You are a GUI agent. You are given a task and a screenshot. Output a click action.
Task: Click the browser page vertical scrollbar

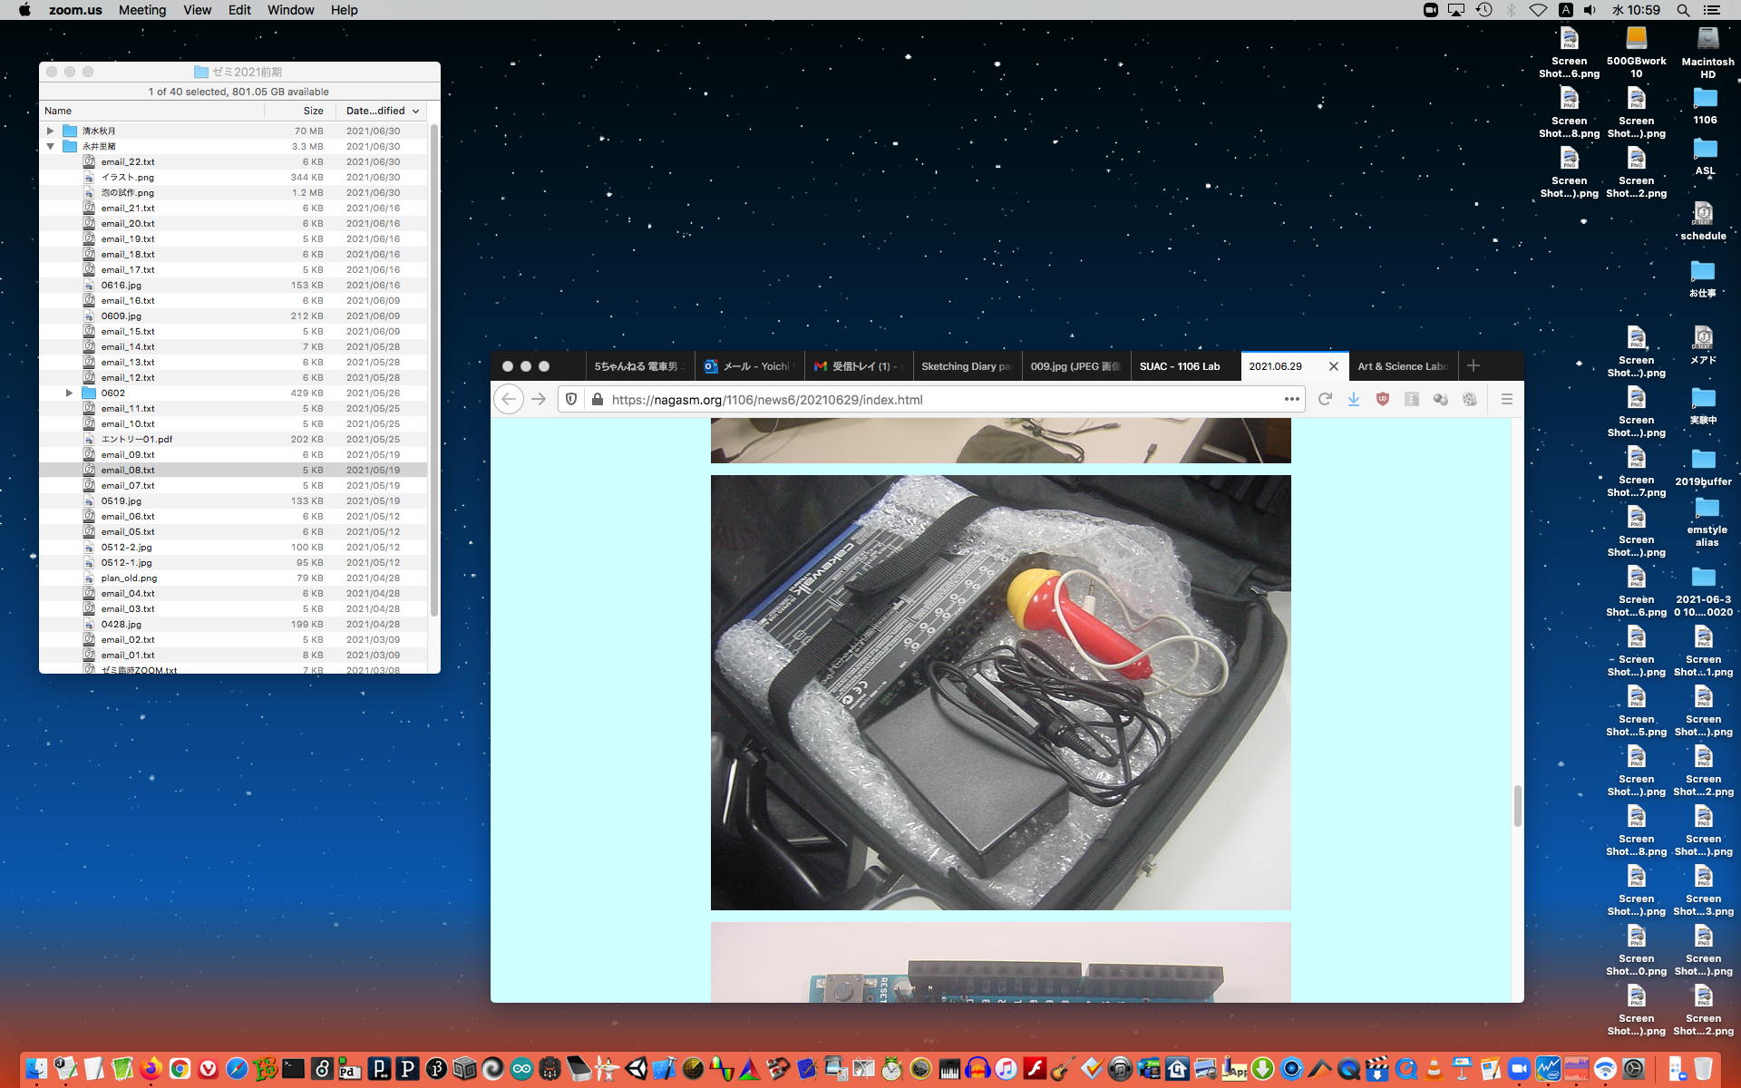click(x=1517, y=805)
